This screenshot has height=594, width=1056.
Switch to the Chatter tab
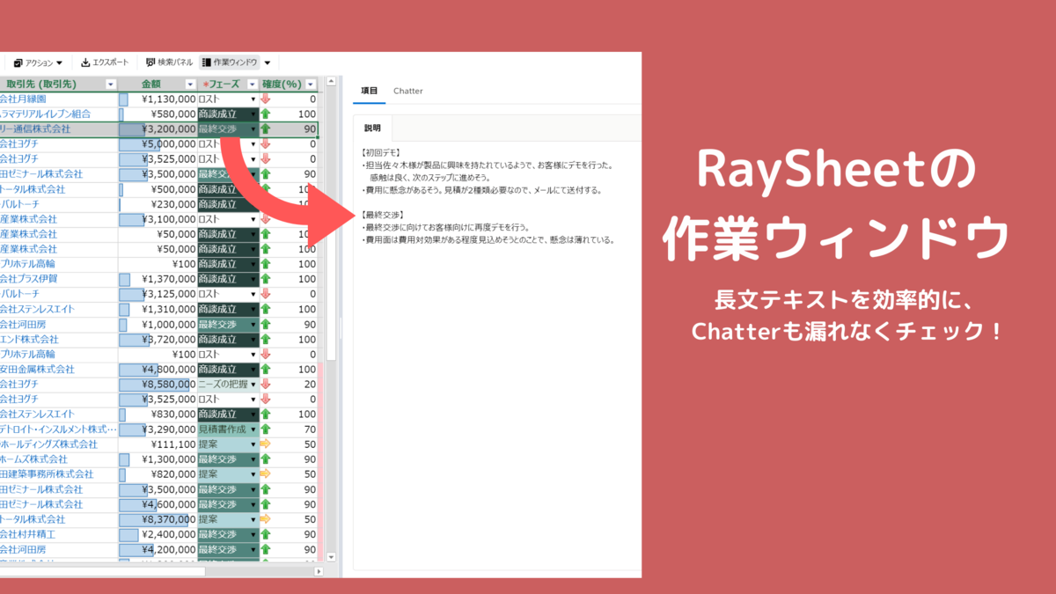407,90
